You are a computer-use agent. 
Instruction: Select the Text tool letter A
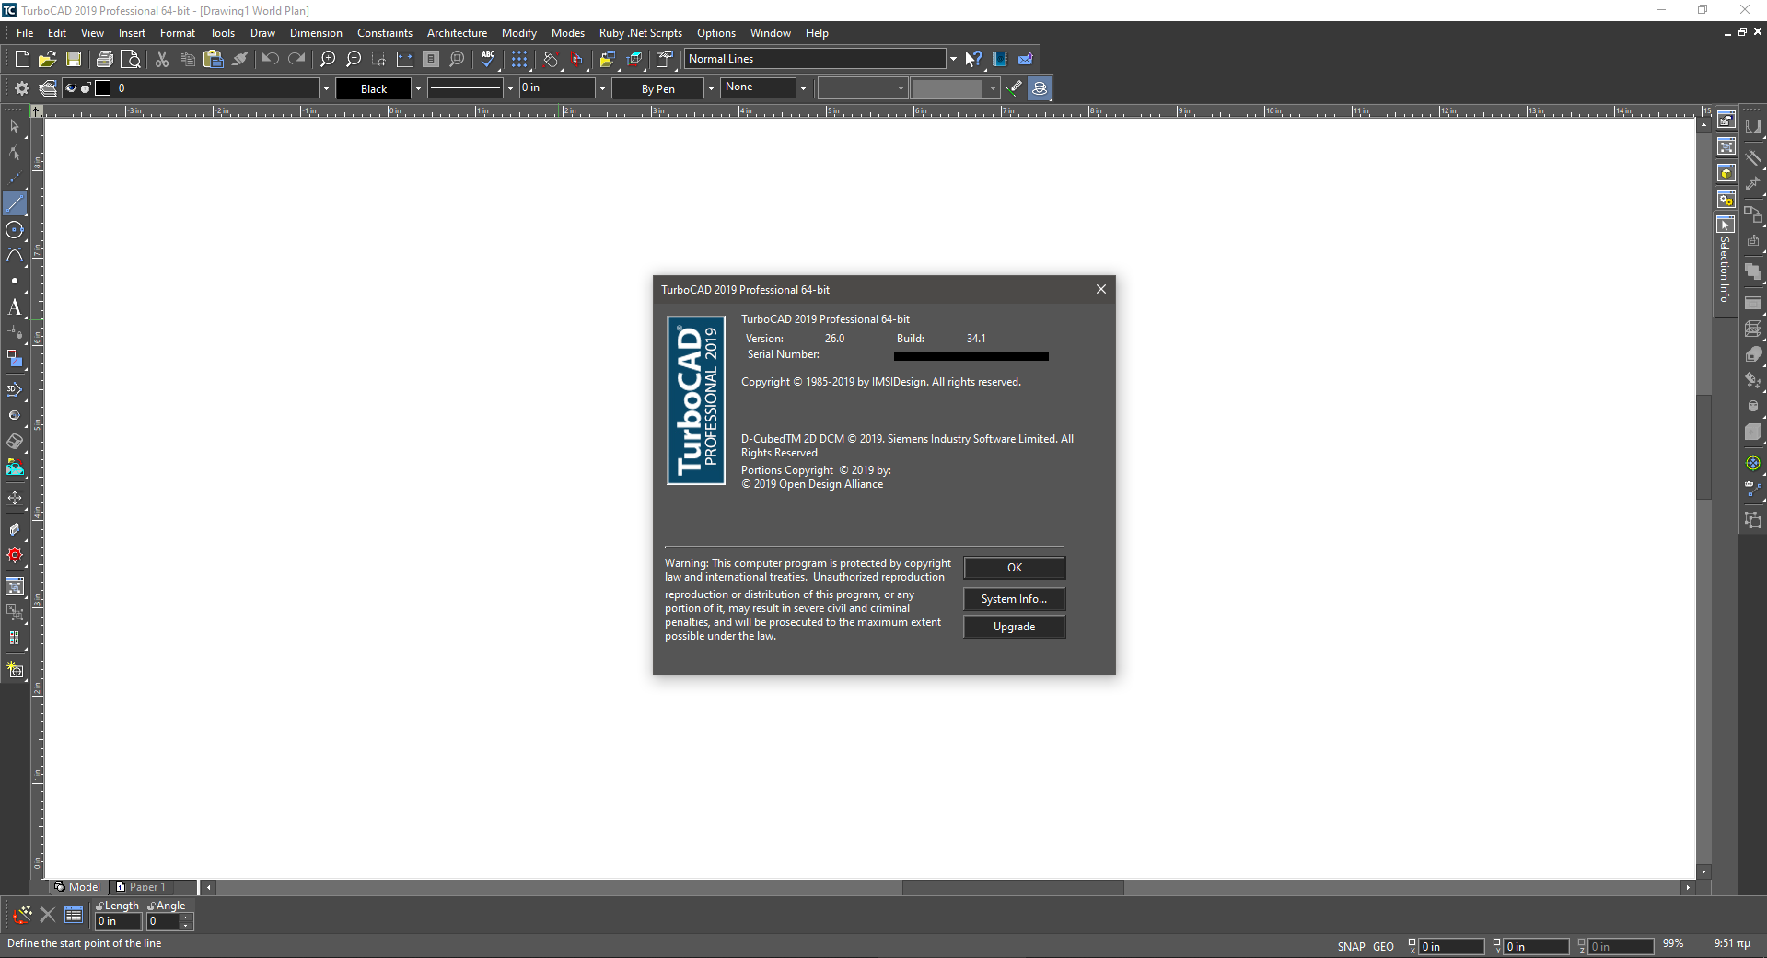click(15, 306)
